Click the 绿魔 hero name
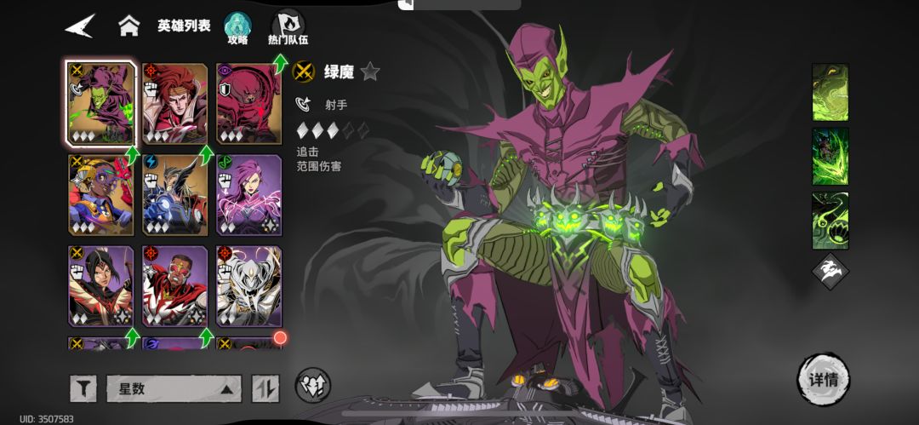This screenshot has height=425, width=919. click(340, 72)
